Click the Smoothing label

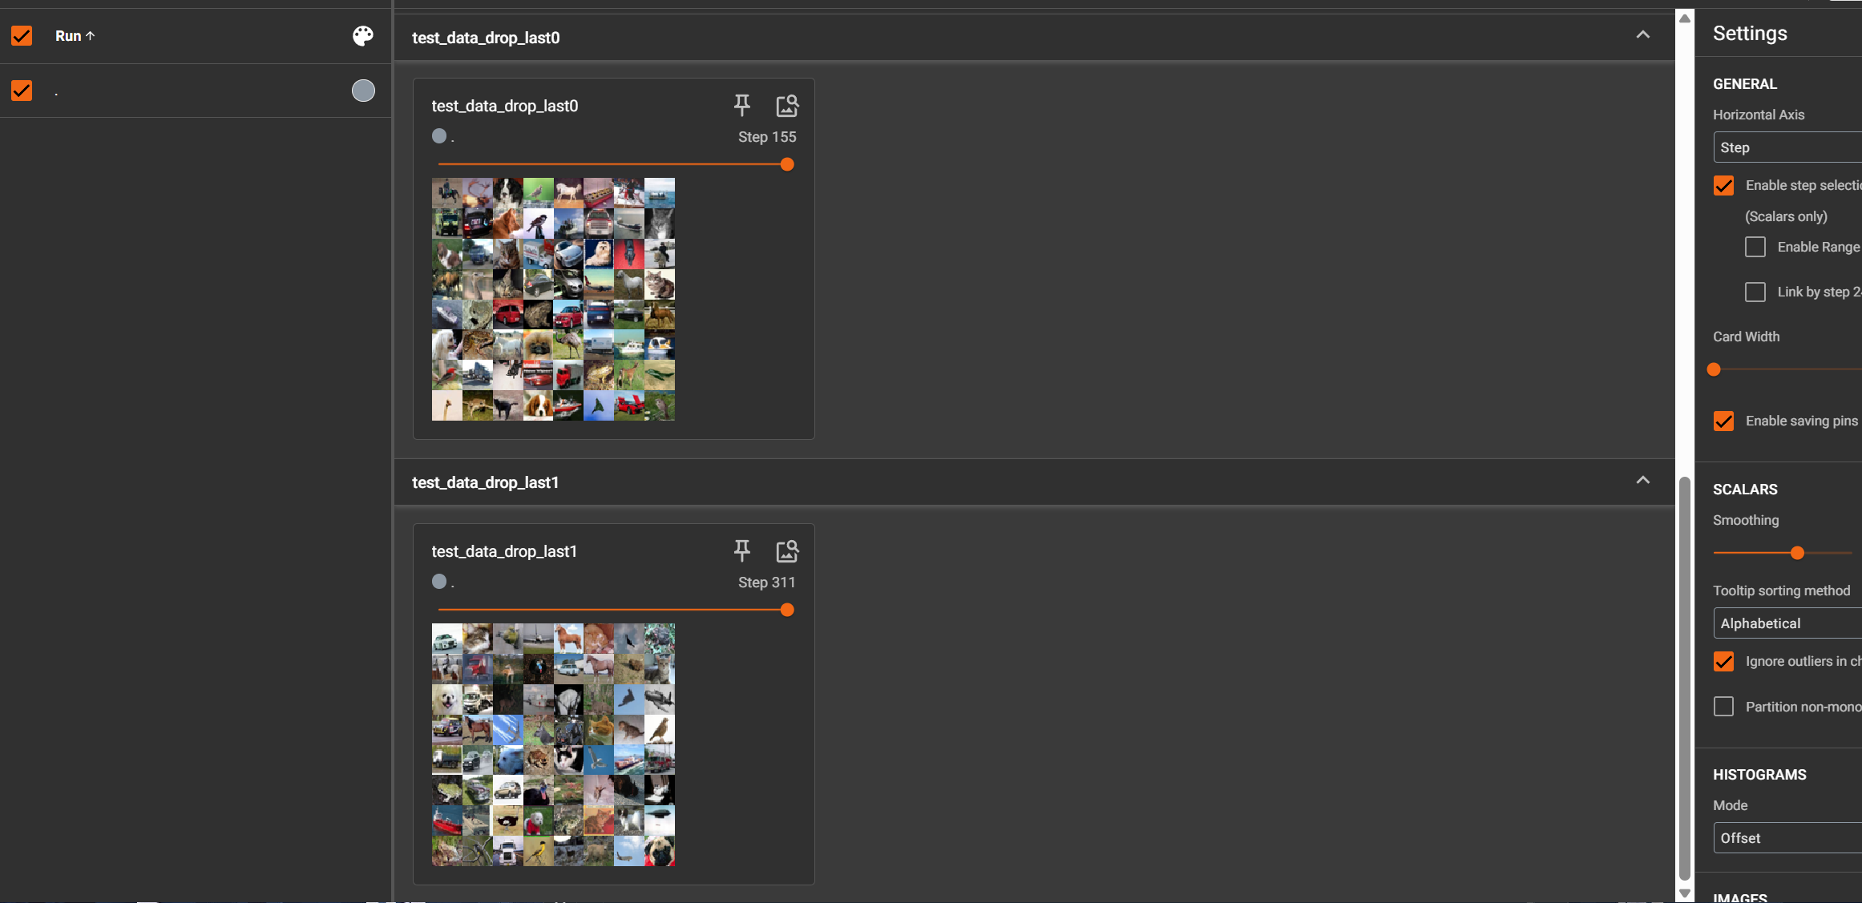(1746, 520)
